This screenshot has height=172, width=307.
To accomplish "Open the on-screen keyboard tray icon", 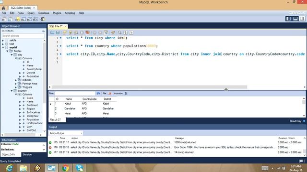I will pyautogui.click(x=265, y=168).
